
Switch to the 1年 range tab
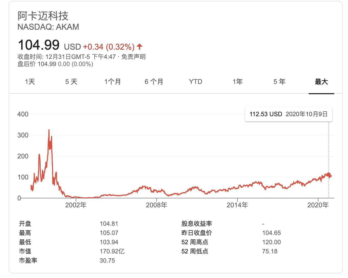pyautogui.click(x=237, y=82)
